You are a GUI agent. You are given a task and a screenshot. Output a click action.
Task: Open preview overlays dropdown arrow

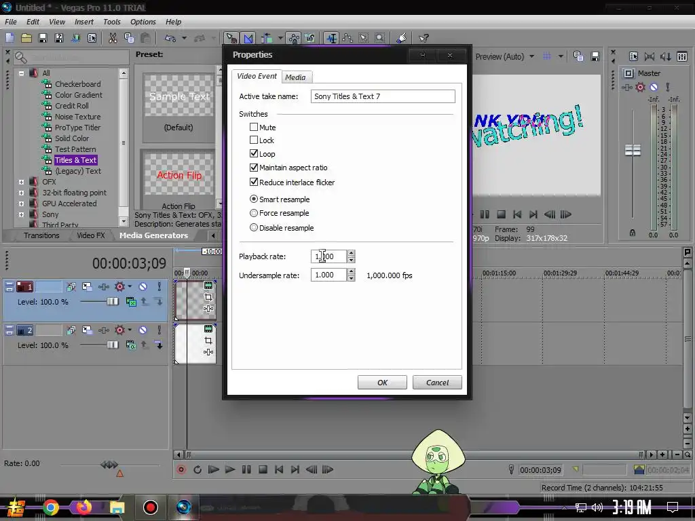coord(561,56)
